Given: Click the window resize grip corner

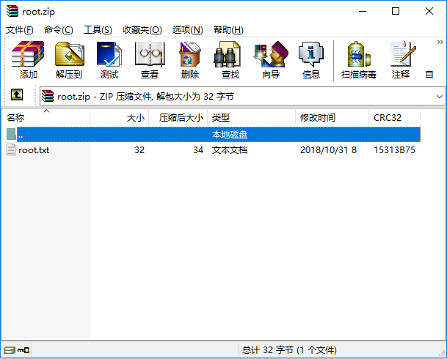Looking at the screenshot, I should 442,354.
